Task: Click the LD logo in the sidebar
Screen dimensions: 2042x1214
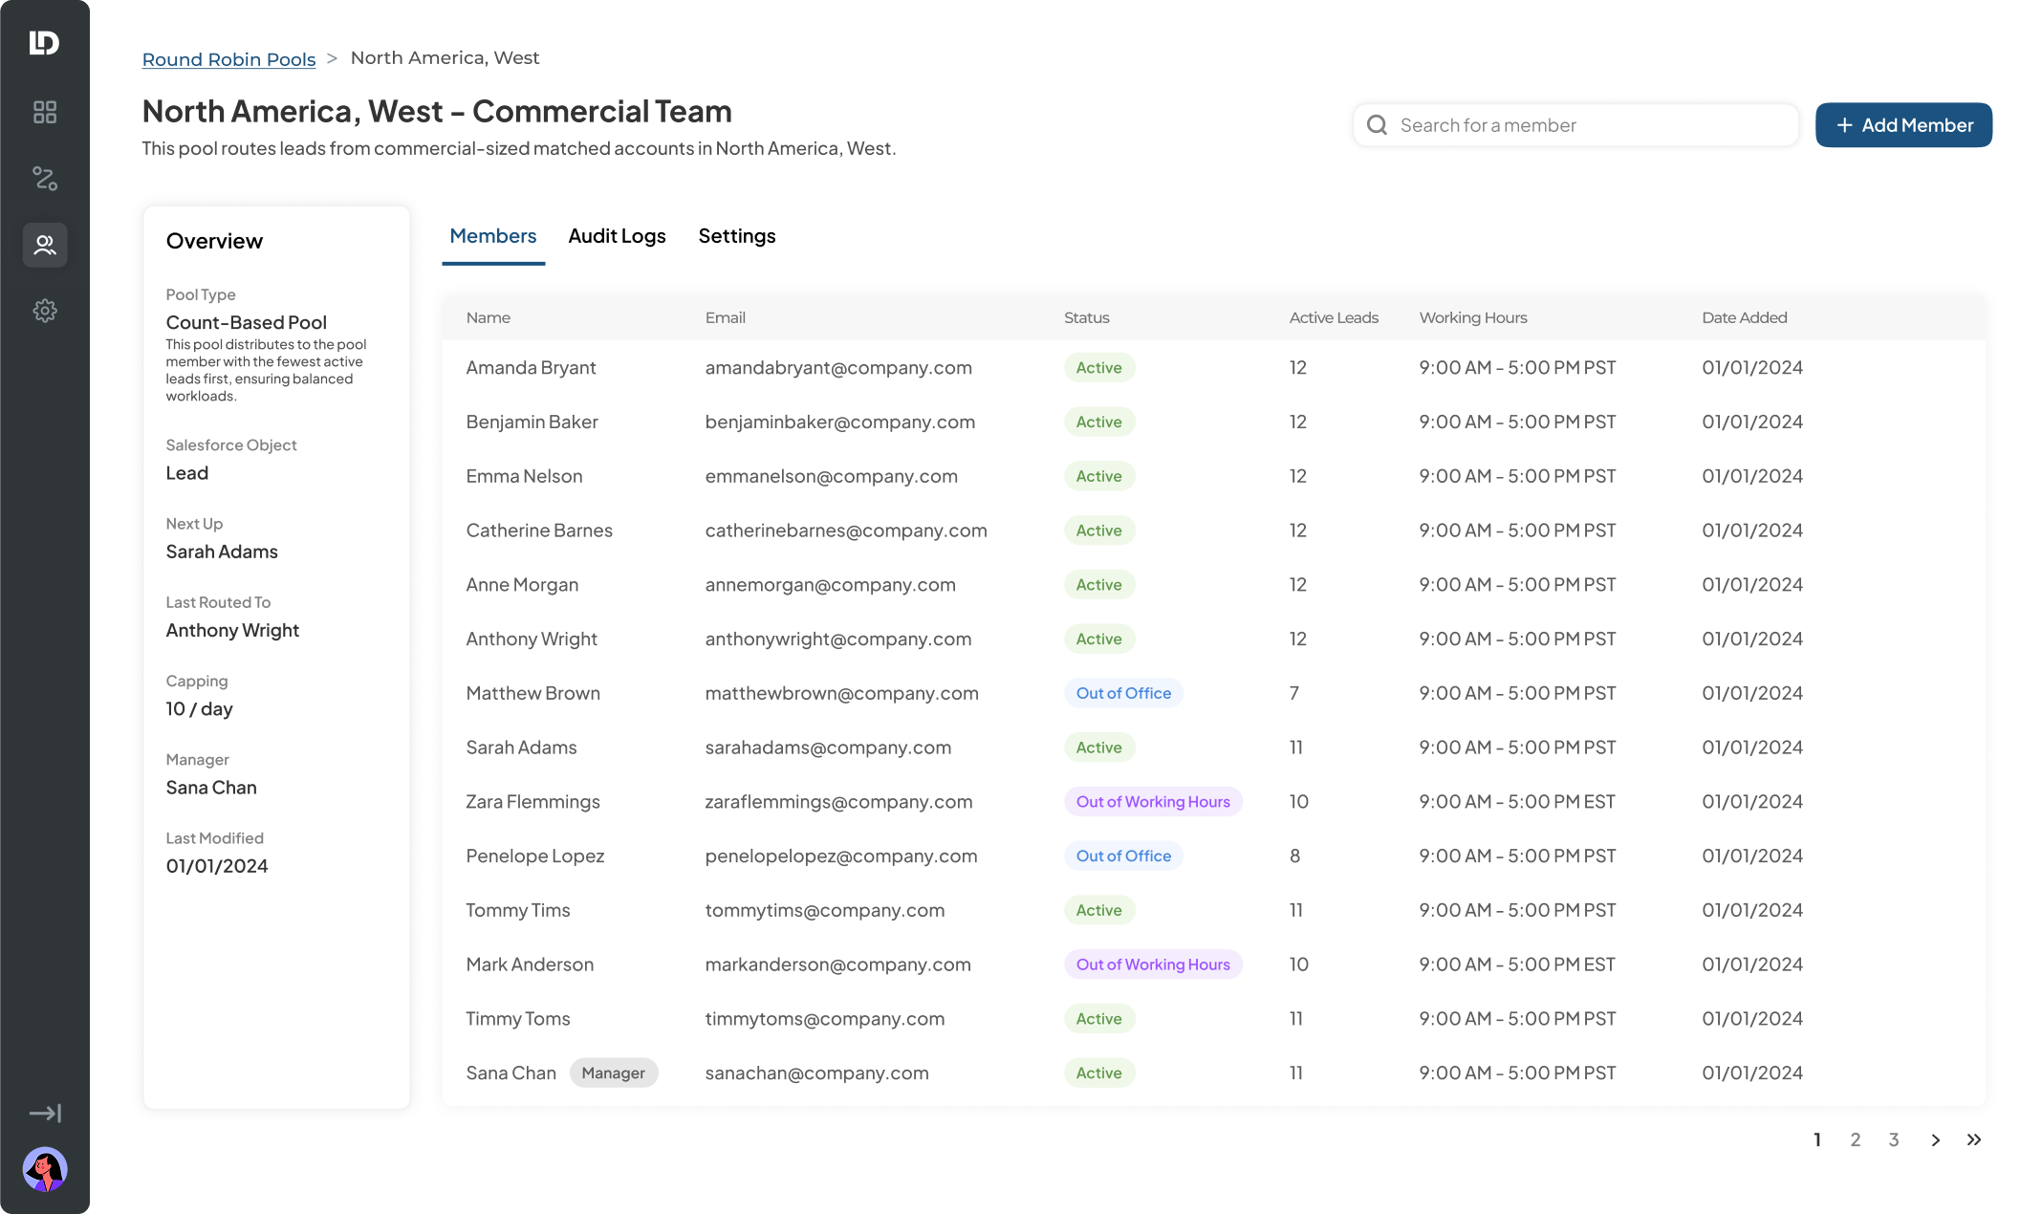Action: [44, 43]
